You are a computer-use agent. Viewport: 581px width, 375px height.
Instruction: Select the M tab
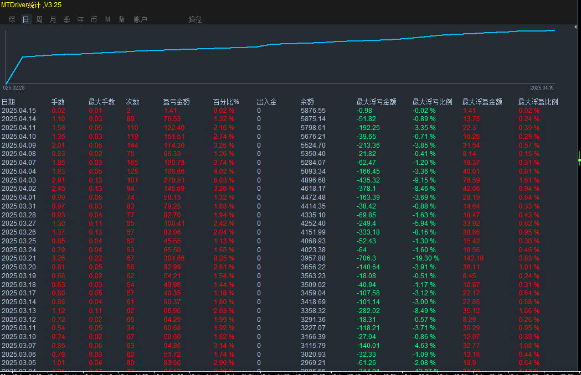107,19
